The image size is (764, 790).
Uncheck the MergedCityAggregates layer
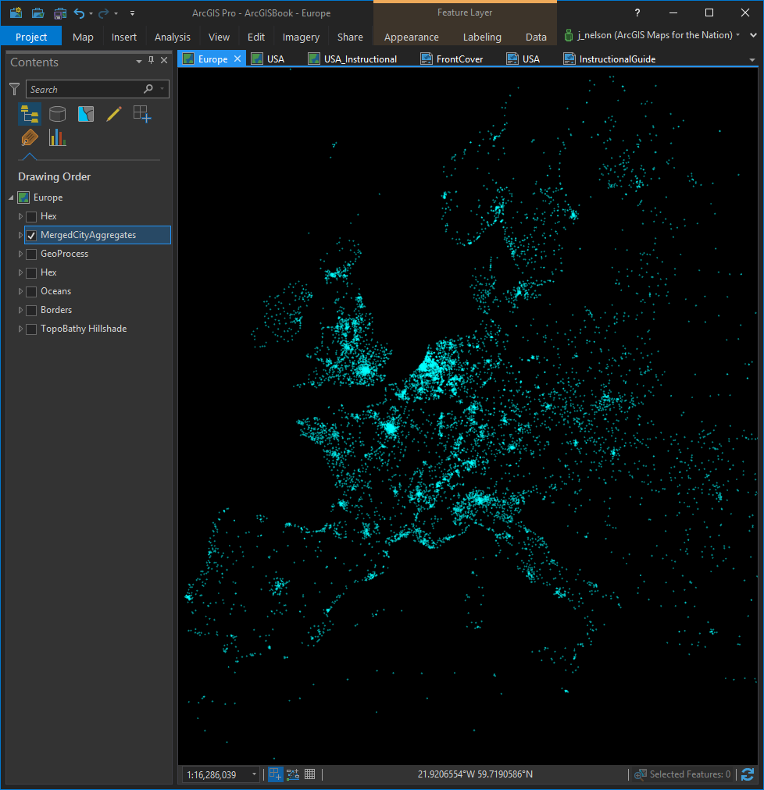click(x=31, y=235)
